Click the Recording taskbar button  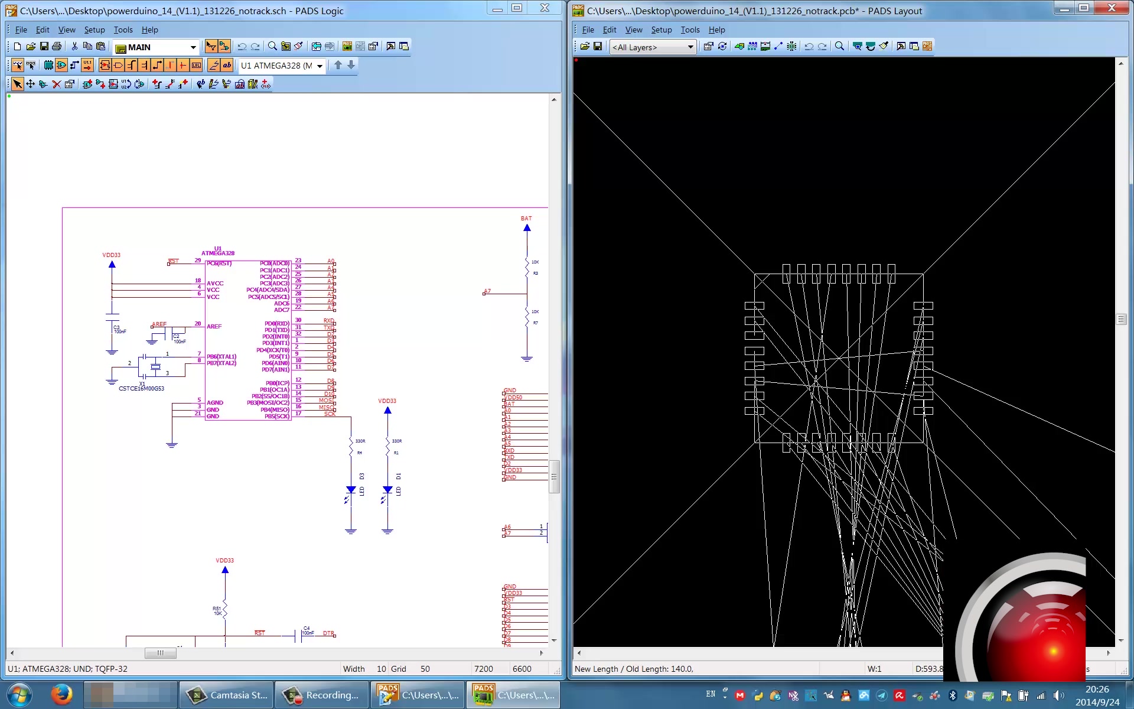[x=322, y=695]
